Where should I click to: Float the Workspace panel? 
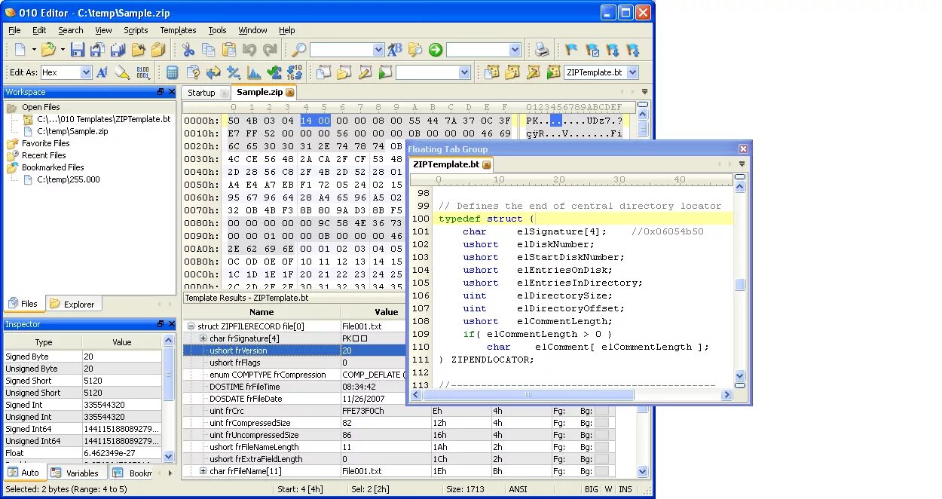click(160, 92)
